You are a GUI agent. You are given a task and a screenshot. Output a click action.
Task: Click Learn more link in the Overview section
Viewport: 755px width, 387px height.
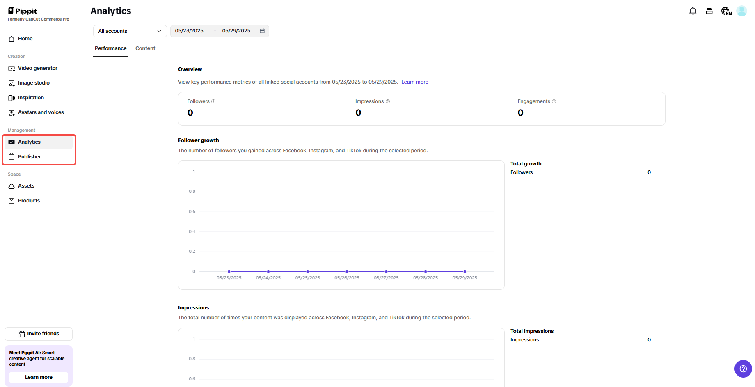414,82
